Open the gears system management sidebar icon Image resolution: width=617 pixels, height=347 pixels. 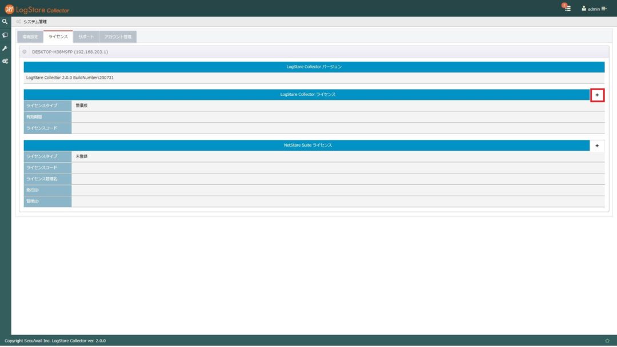[x=5, y=61]
